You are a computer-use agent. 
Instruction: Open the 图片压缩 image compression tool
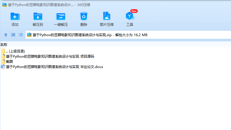pyautogui.click(x=107, y=16)
